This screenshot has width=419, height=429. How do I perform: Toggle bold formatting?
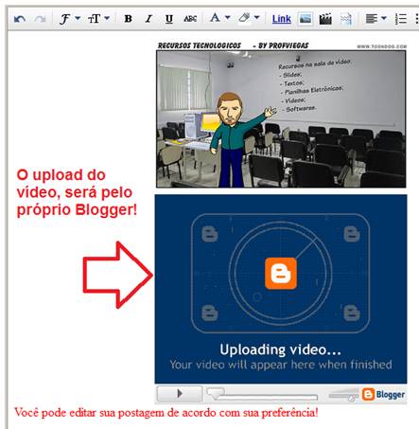tap(128, 19)
